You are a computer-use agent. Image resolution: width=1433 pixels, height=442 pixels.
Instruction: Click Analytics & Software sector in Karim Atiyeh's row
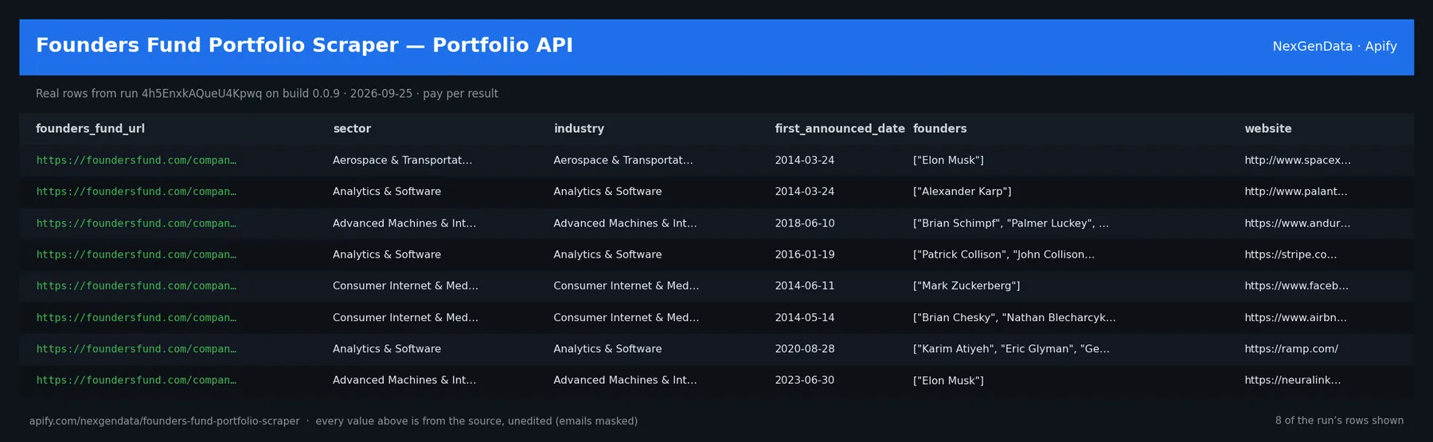point(387,349)
